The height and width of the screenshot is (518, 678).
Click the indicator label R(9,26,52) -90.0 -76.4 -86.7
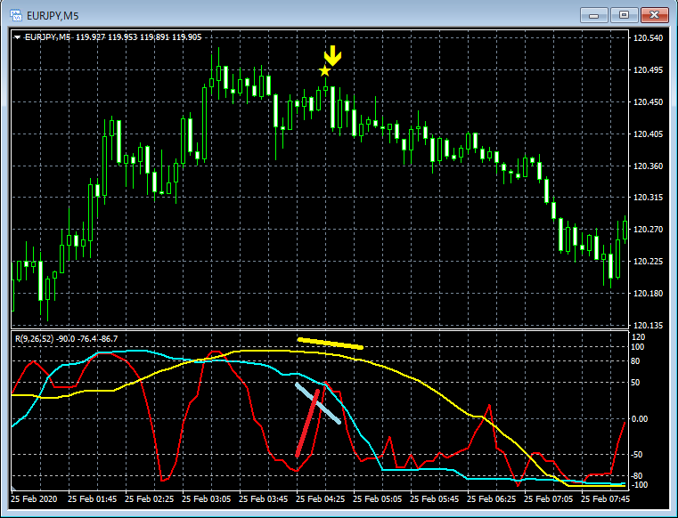66,339
